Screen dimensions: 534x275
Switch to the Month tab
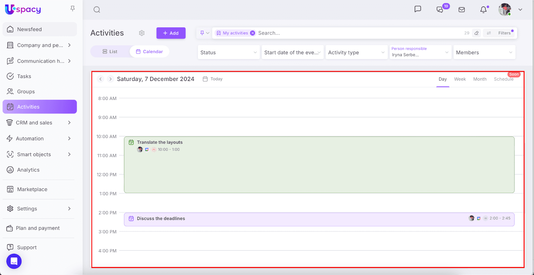[480, 79]
